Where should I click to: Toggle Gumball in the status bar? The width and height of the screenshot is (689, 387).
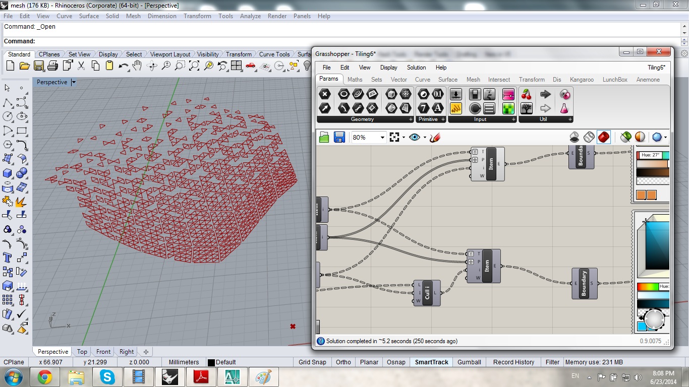click(x=469, y=362)
